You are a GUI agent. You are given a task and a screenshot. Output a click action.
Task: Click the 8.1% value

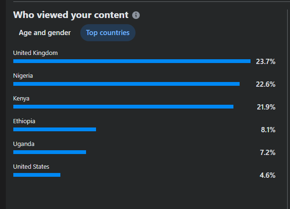268,129
